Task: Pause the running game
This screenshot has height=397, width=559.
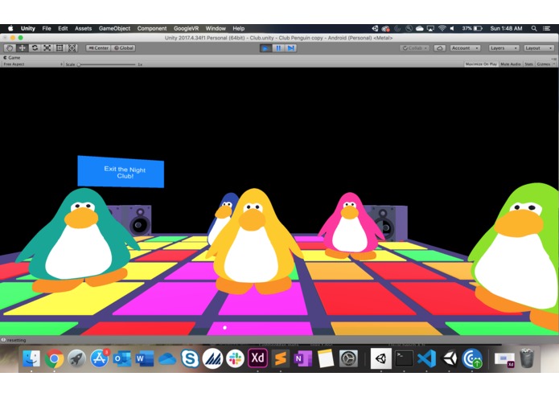Action: tap(278, 48)
